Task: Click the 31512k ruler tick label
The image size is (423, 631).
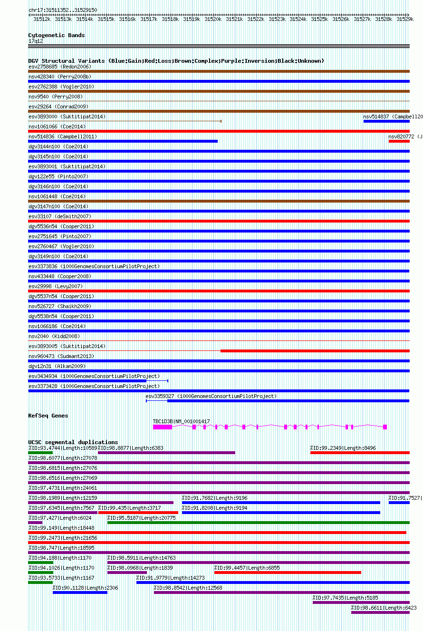Action: click(42, 19)
